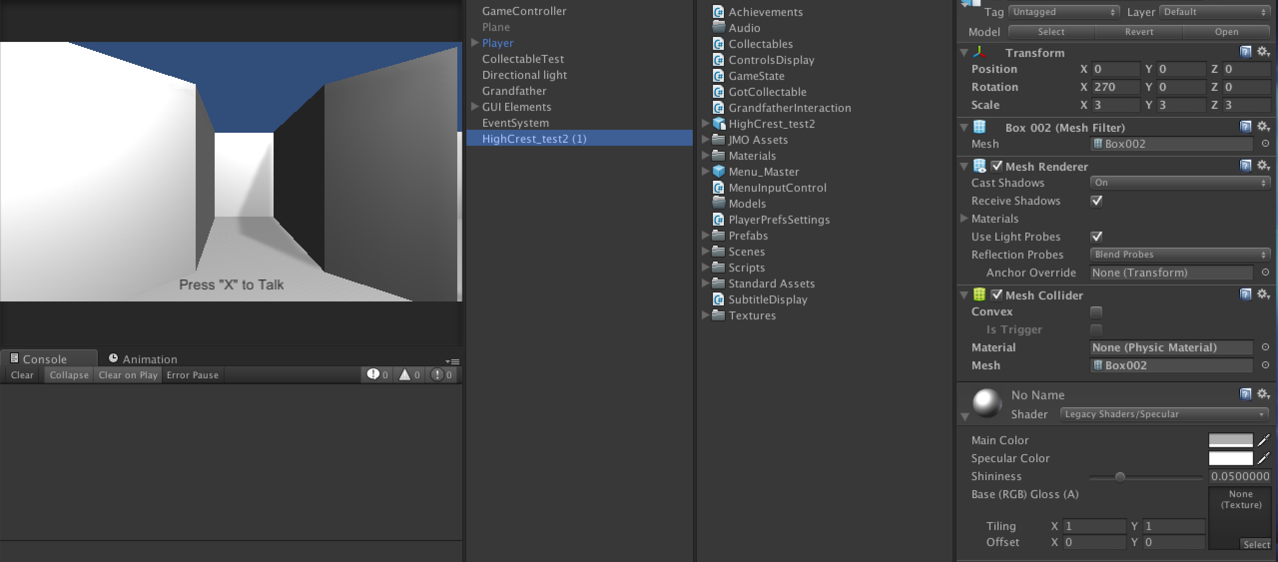
Task: Click the Revert model button
Action: 1139,32
